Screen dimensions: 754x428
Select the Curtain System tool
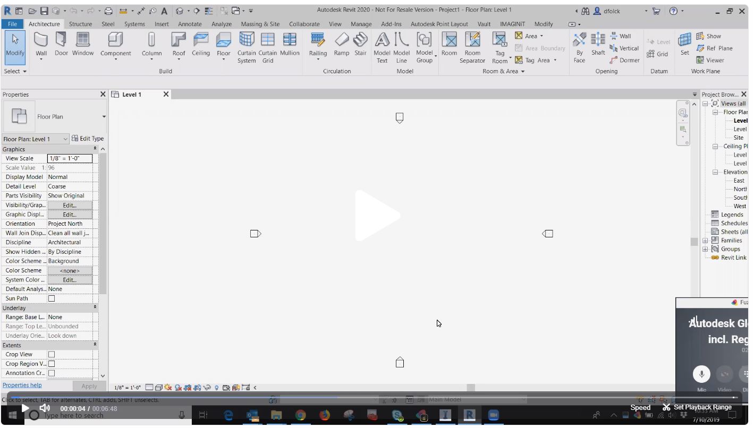click(246, 47)
